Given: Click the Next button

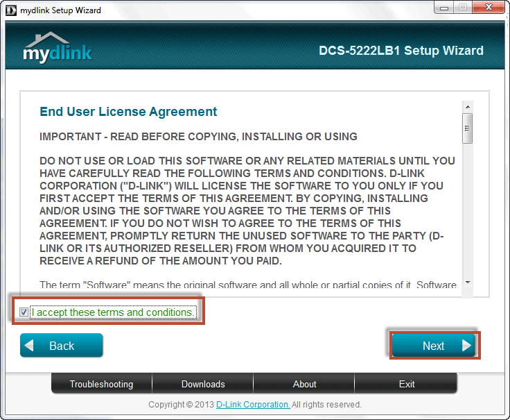Looking at the screenshot, I should (434, 346).
